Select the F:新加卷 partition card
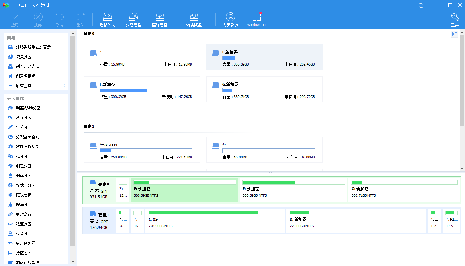The image size is (465, 266). point(141,89)
